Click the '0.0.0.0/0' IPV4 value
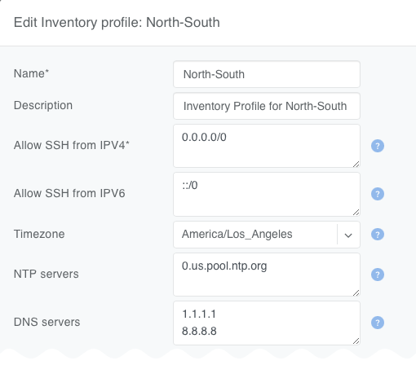 tap(204, 137)
